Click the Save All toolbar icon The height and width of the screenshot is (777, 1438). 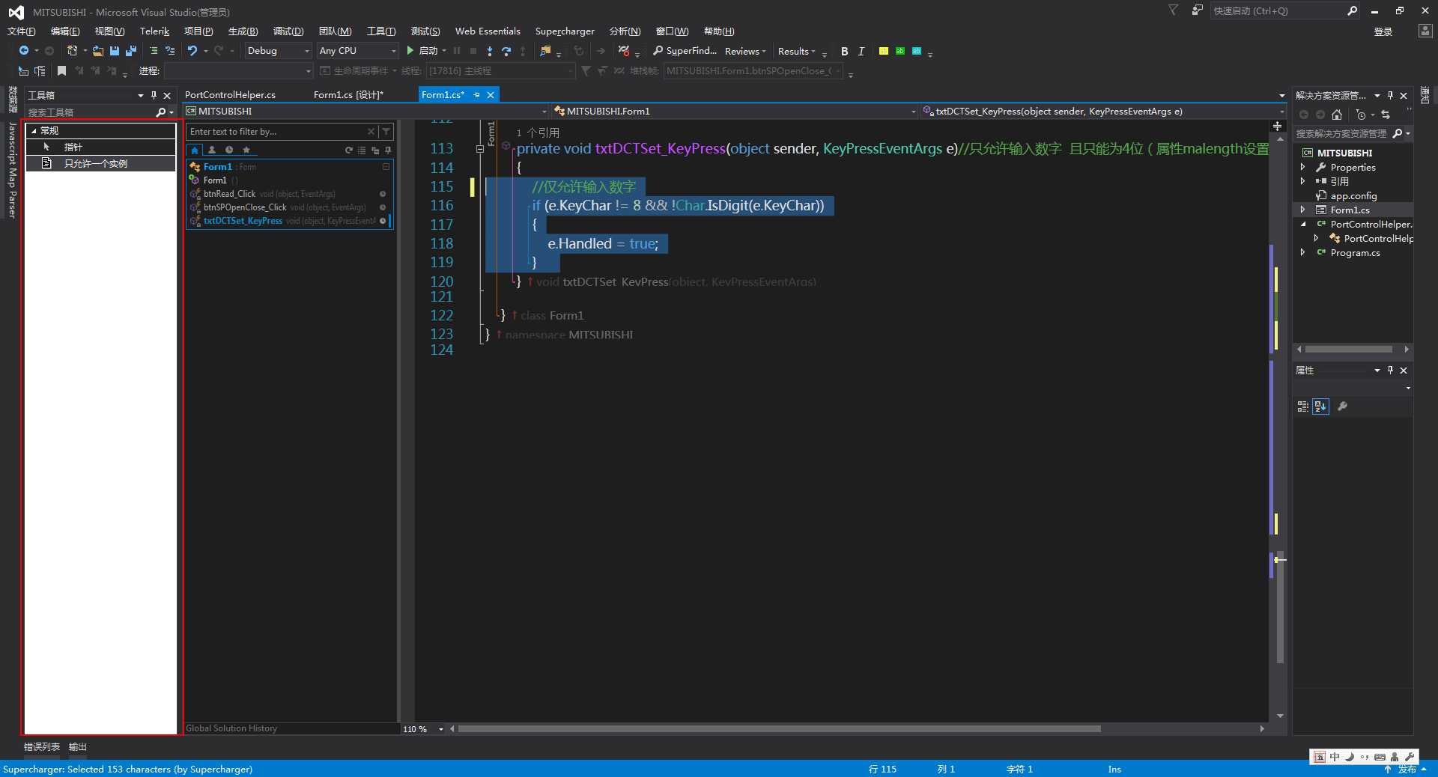pyautogui.click(x=131, y=51)
